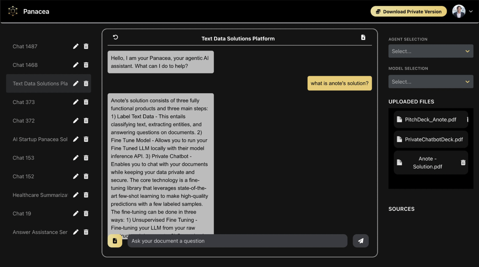
Task: Open Chat 152
Action: (x=23, y=176)
